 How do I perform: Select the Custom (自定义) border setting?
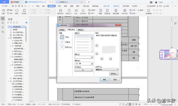tap(62, 47)
